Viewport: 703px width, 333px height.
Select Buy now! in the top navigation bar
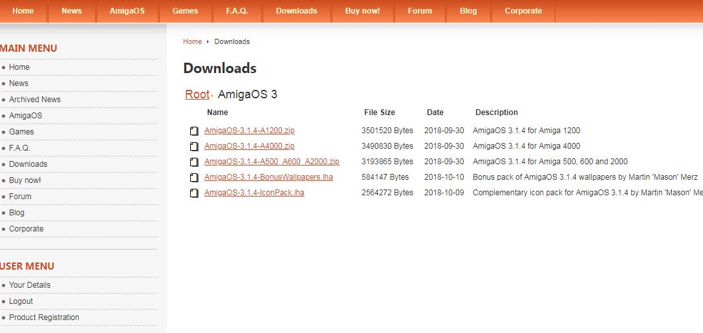coord(362,11)
